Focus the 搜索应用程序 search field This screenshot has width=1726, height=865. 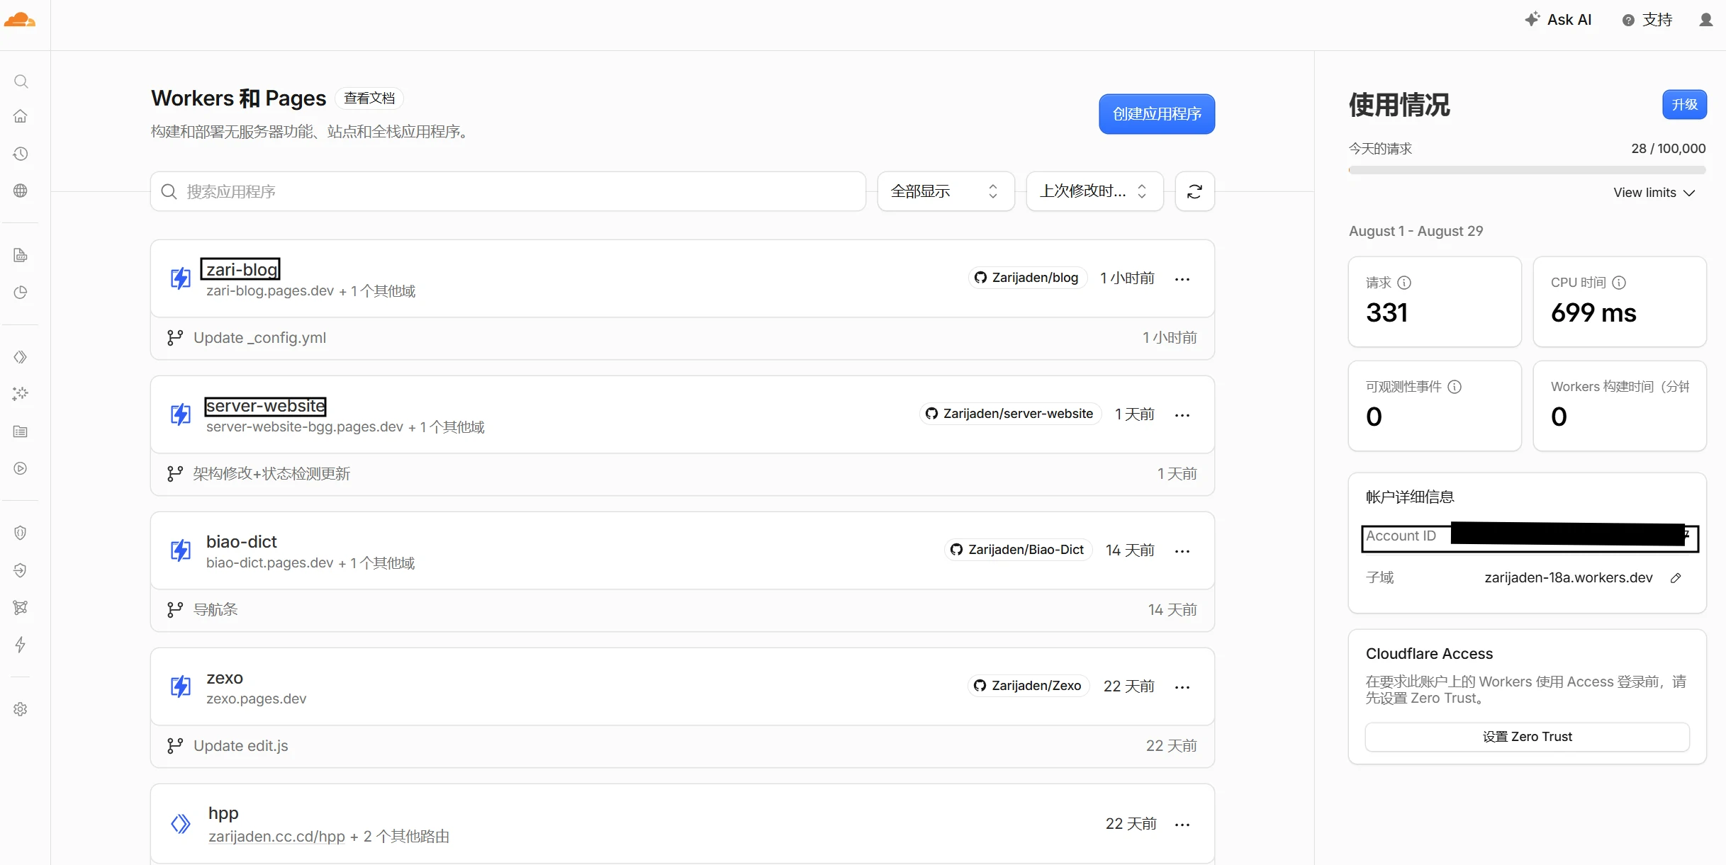[x=508, y=191]
